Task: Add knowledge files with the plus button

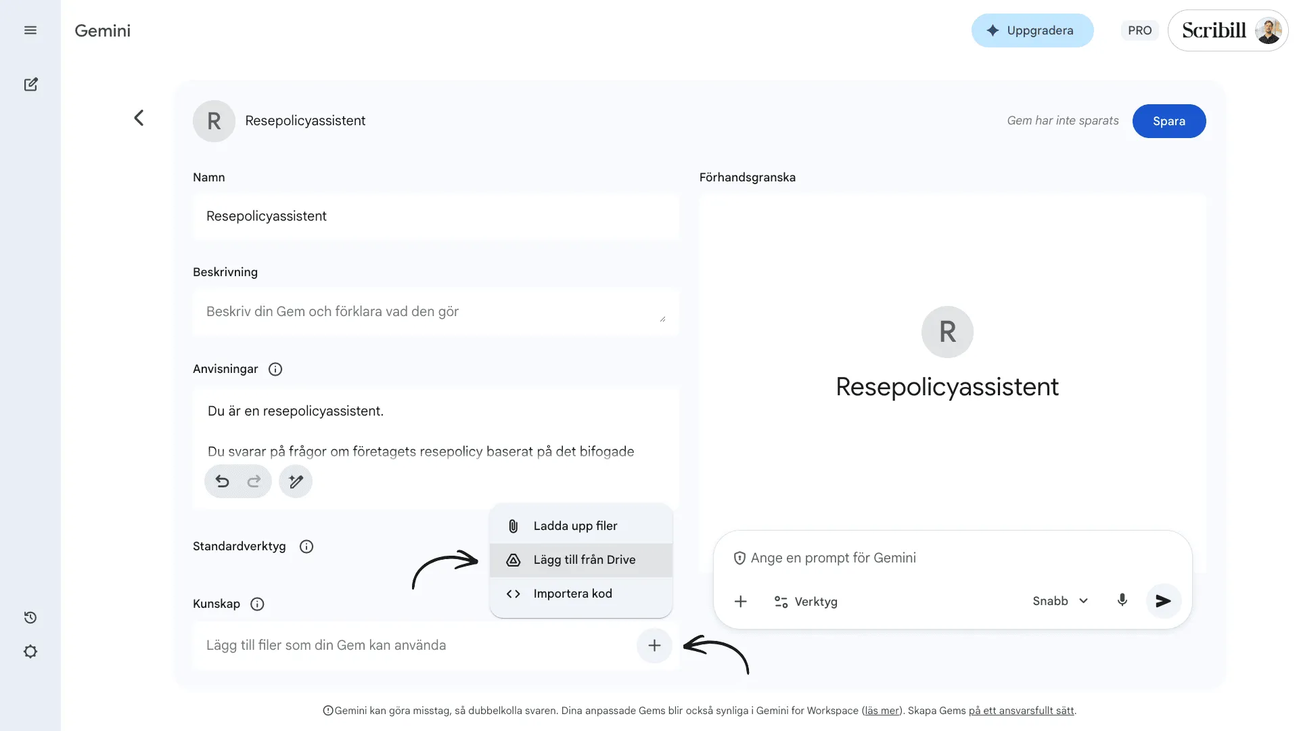Action: (x=654, y=645)
